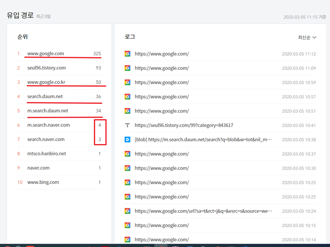Open google.com link logged at 11:12
This screenshot has height=247, width=330.
click(x=162, y=54)
